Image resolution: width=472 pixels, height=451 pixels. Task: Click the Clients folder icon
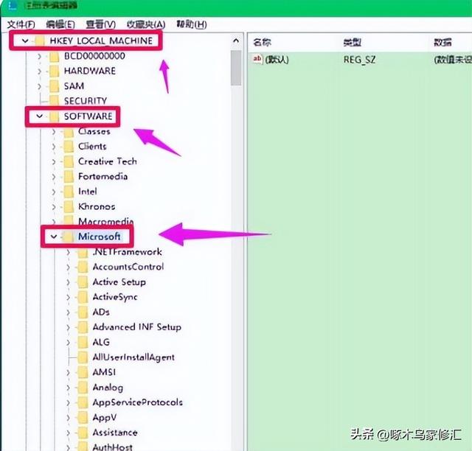click(69, 147)
